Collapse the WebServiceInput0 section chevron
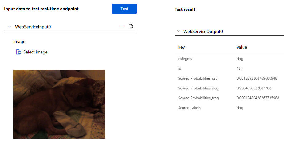Image resolution: width=284 pixels, height=144 pixels. click(10, 27)
